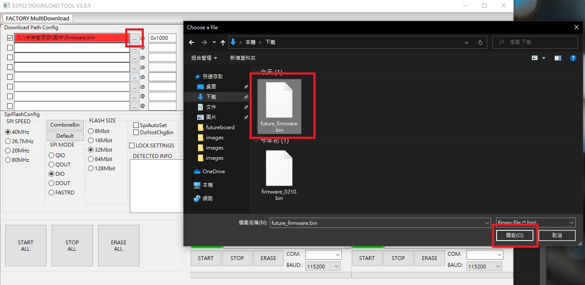
Task: Expand the address bar path dropdown
Action: pos(466,42)
